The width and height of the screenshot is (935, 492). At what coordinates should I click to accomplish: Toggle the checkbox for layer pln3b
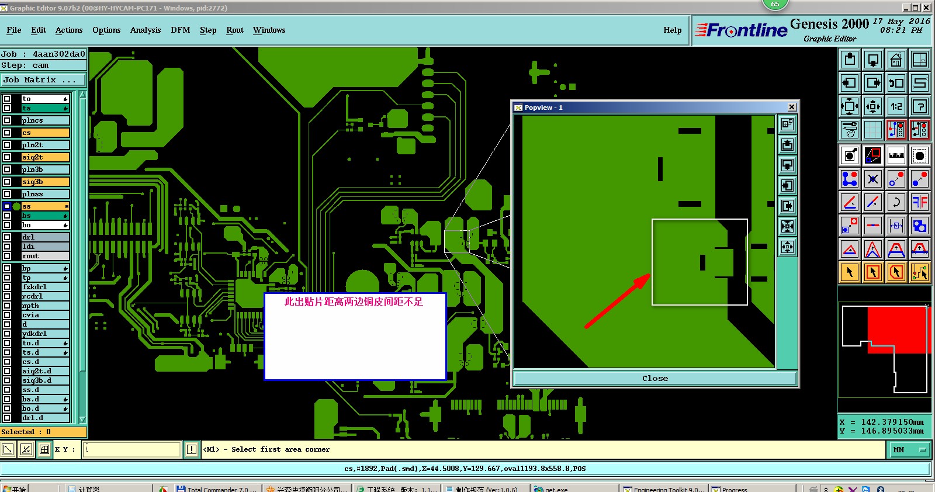(7, 169)
